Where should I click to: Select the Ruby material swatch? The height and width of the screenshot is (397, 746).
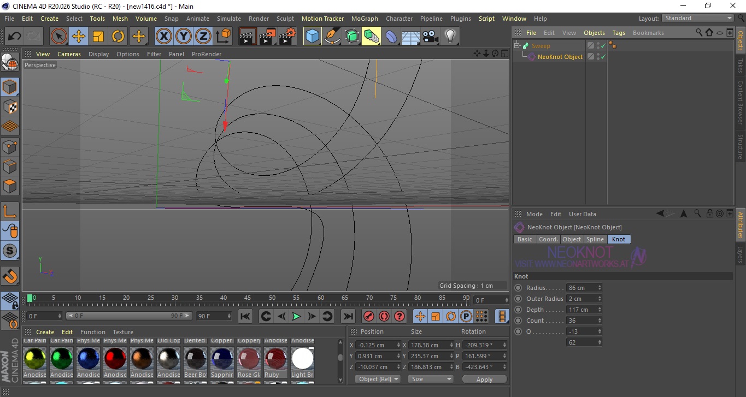pyautogui.click(x=275, y=359)
